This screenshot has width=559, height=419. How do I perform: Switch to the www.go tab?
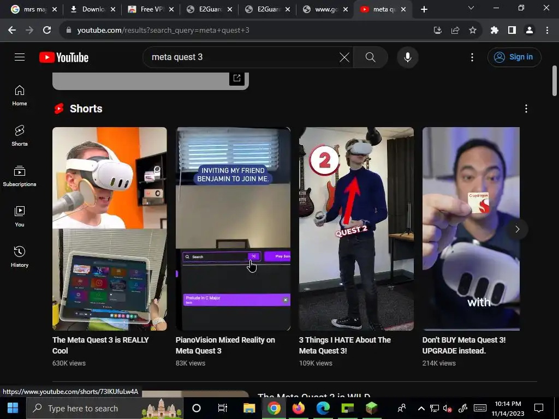click(x=326, y=9)
